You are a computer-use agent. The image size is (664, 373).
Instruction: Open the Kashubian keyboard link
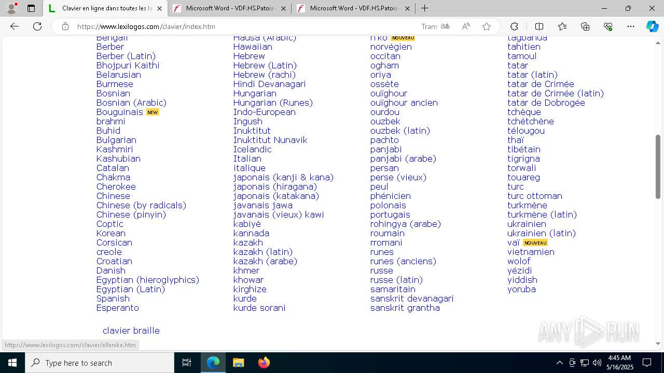(118, 159)
